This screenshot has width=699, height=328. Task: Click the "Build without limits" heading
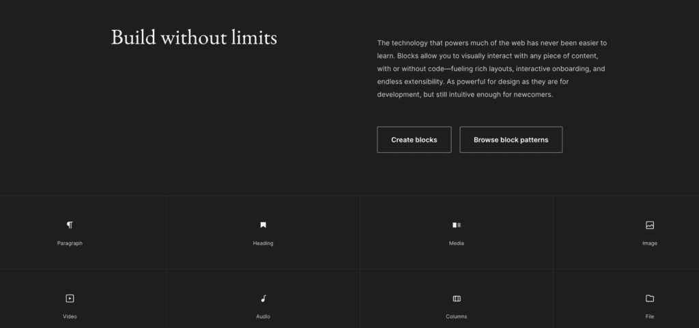tap(194, 37)
